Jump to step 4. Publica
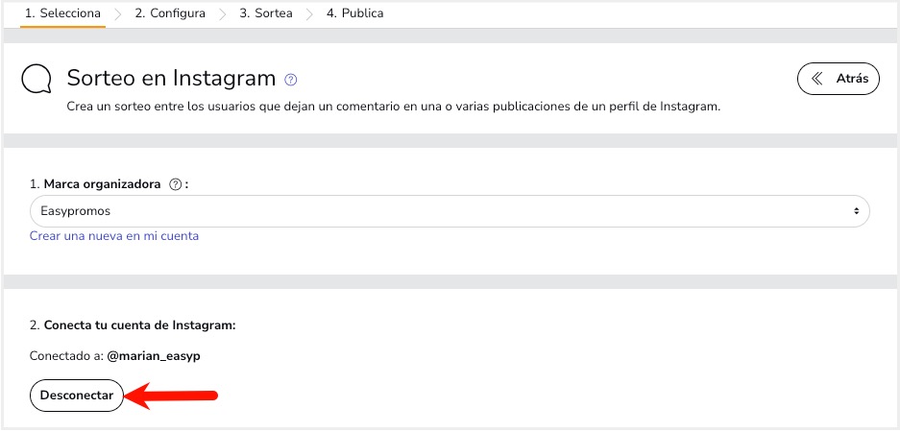 click(x=354, y=13)
